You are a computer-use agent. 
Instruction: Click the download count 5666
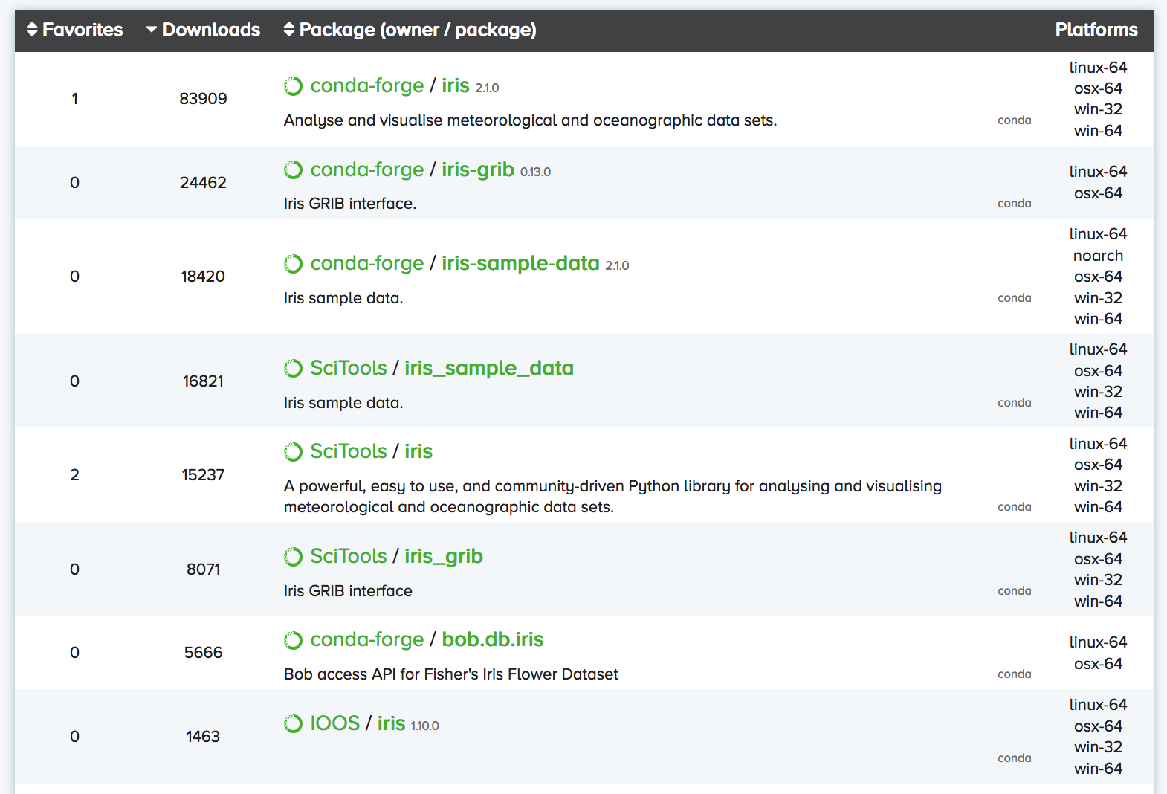(x=203, y=653)
